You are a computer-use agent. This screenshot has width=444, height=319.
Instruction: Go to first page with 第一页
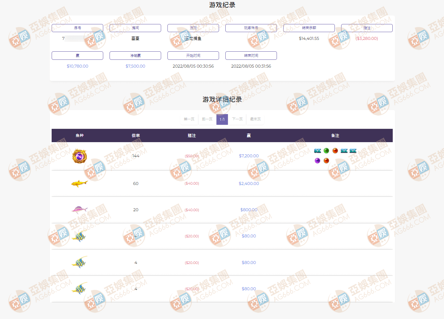pos(189,119)
